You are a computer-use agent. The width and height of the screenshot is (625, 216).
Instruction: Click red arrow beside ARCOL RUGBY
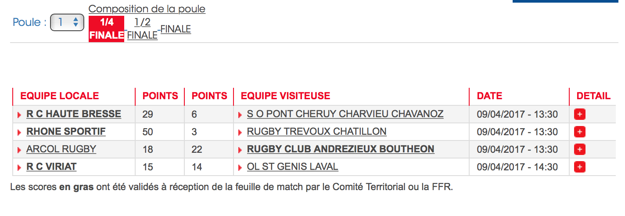19,150
